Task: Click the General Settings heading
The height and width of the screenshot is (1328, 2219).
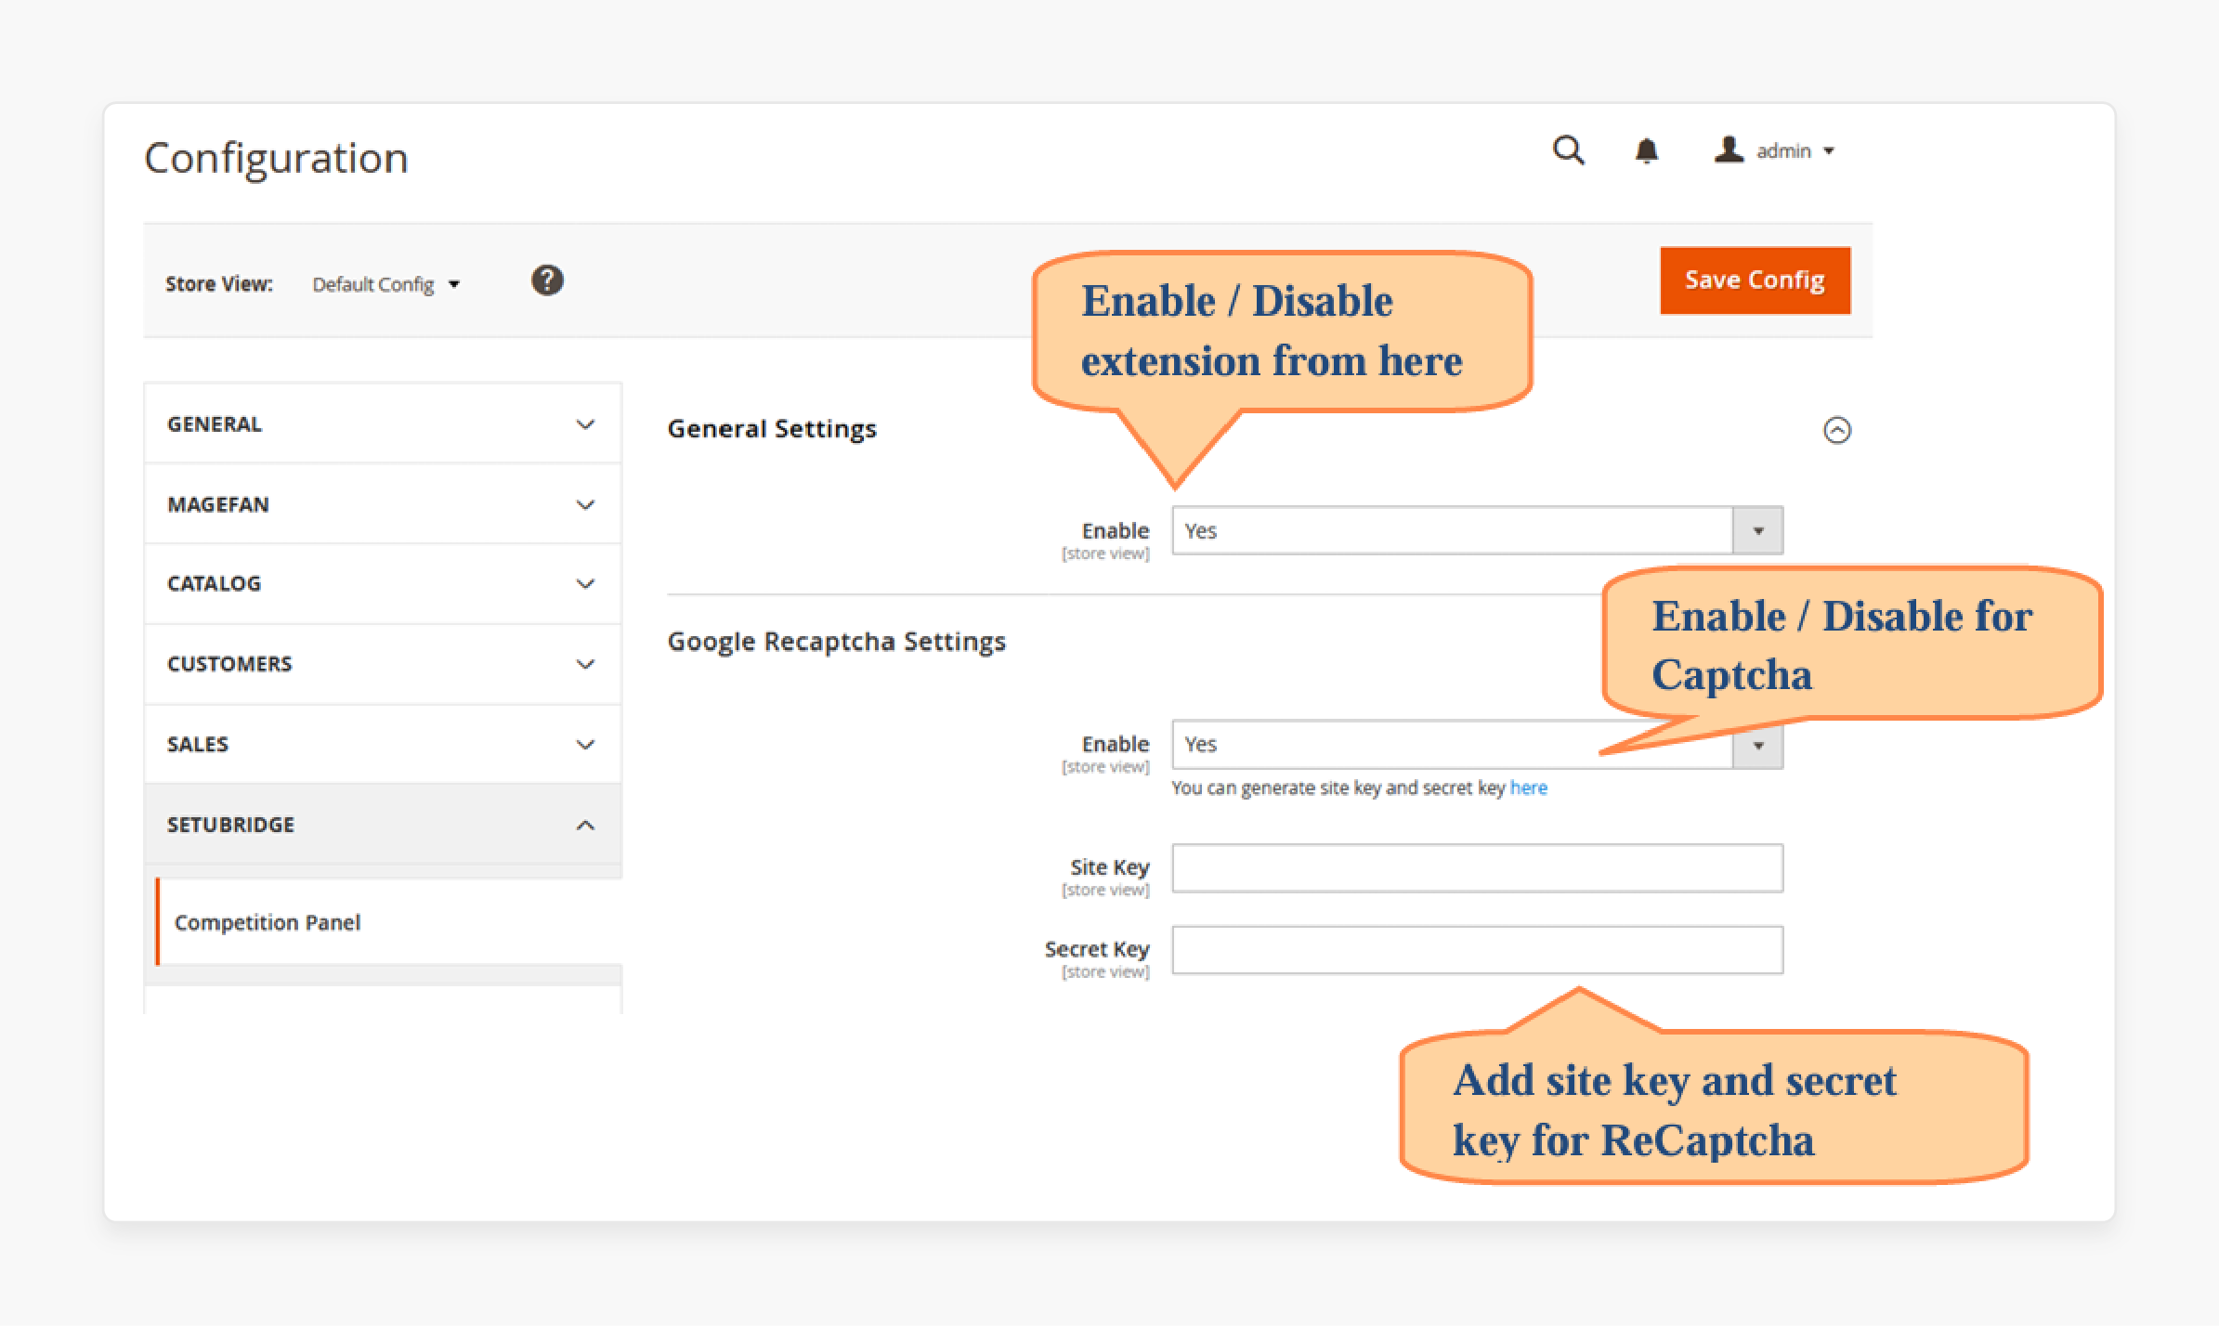Action: click(x=772, y=429)
